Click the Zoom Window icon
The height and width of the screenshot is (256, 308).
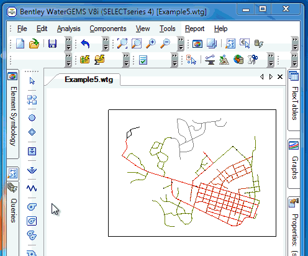(137, 43)
